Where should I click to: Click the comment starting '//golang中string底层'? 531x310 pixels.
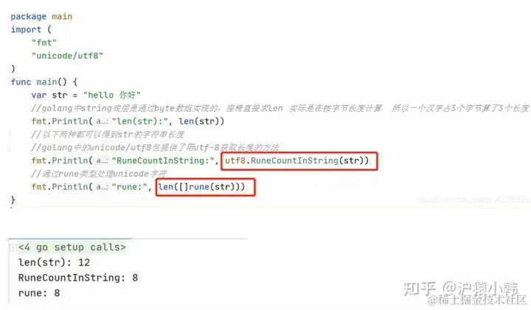(x=280, y=108)
